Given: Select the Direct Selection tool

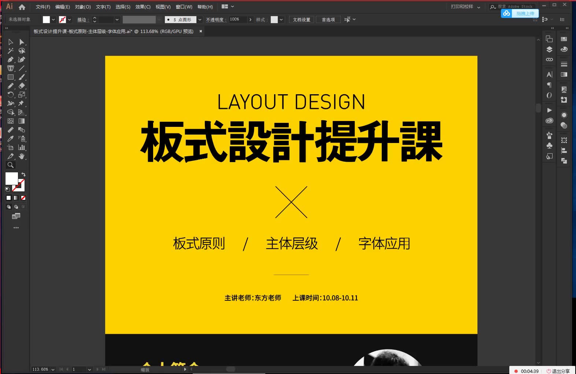Looking at the screenshot, I should [22, 42].
